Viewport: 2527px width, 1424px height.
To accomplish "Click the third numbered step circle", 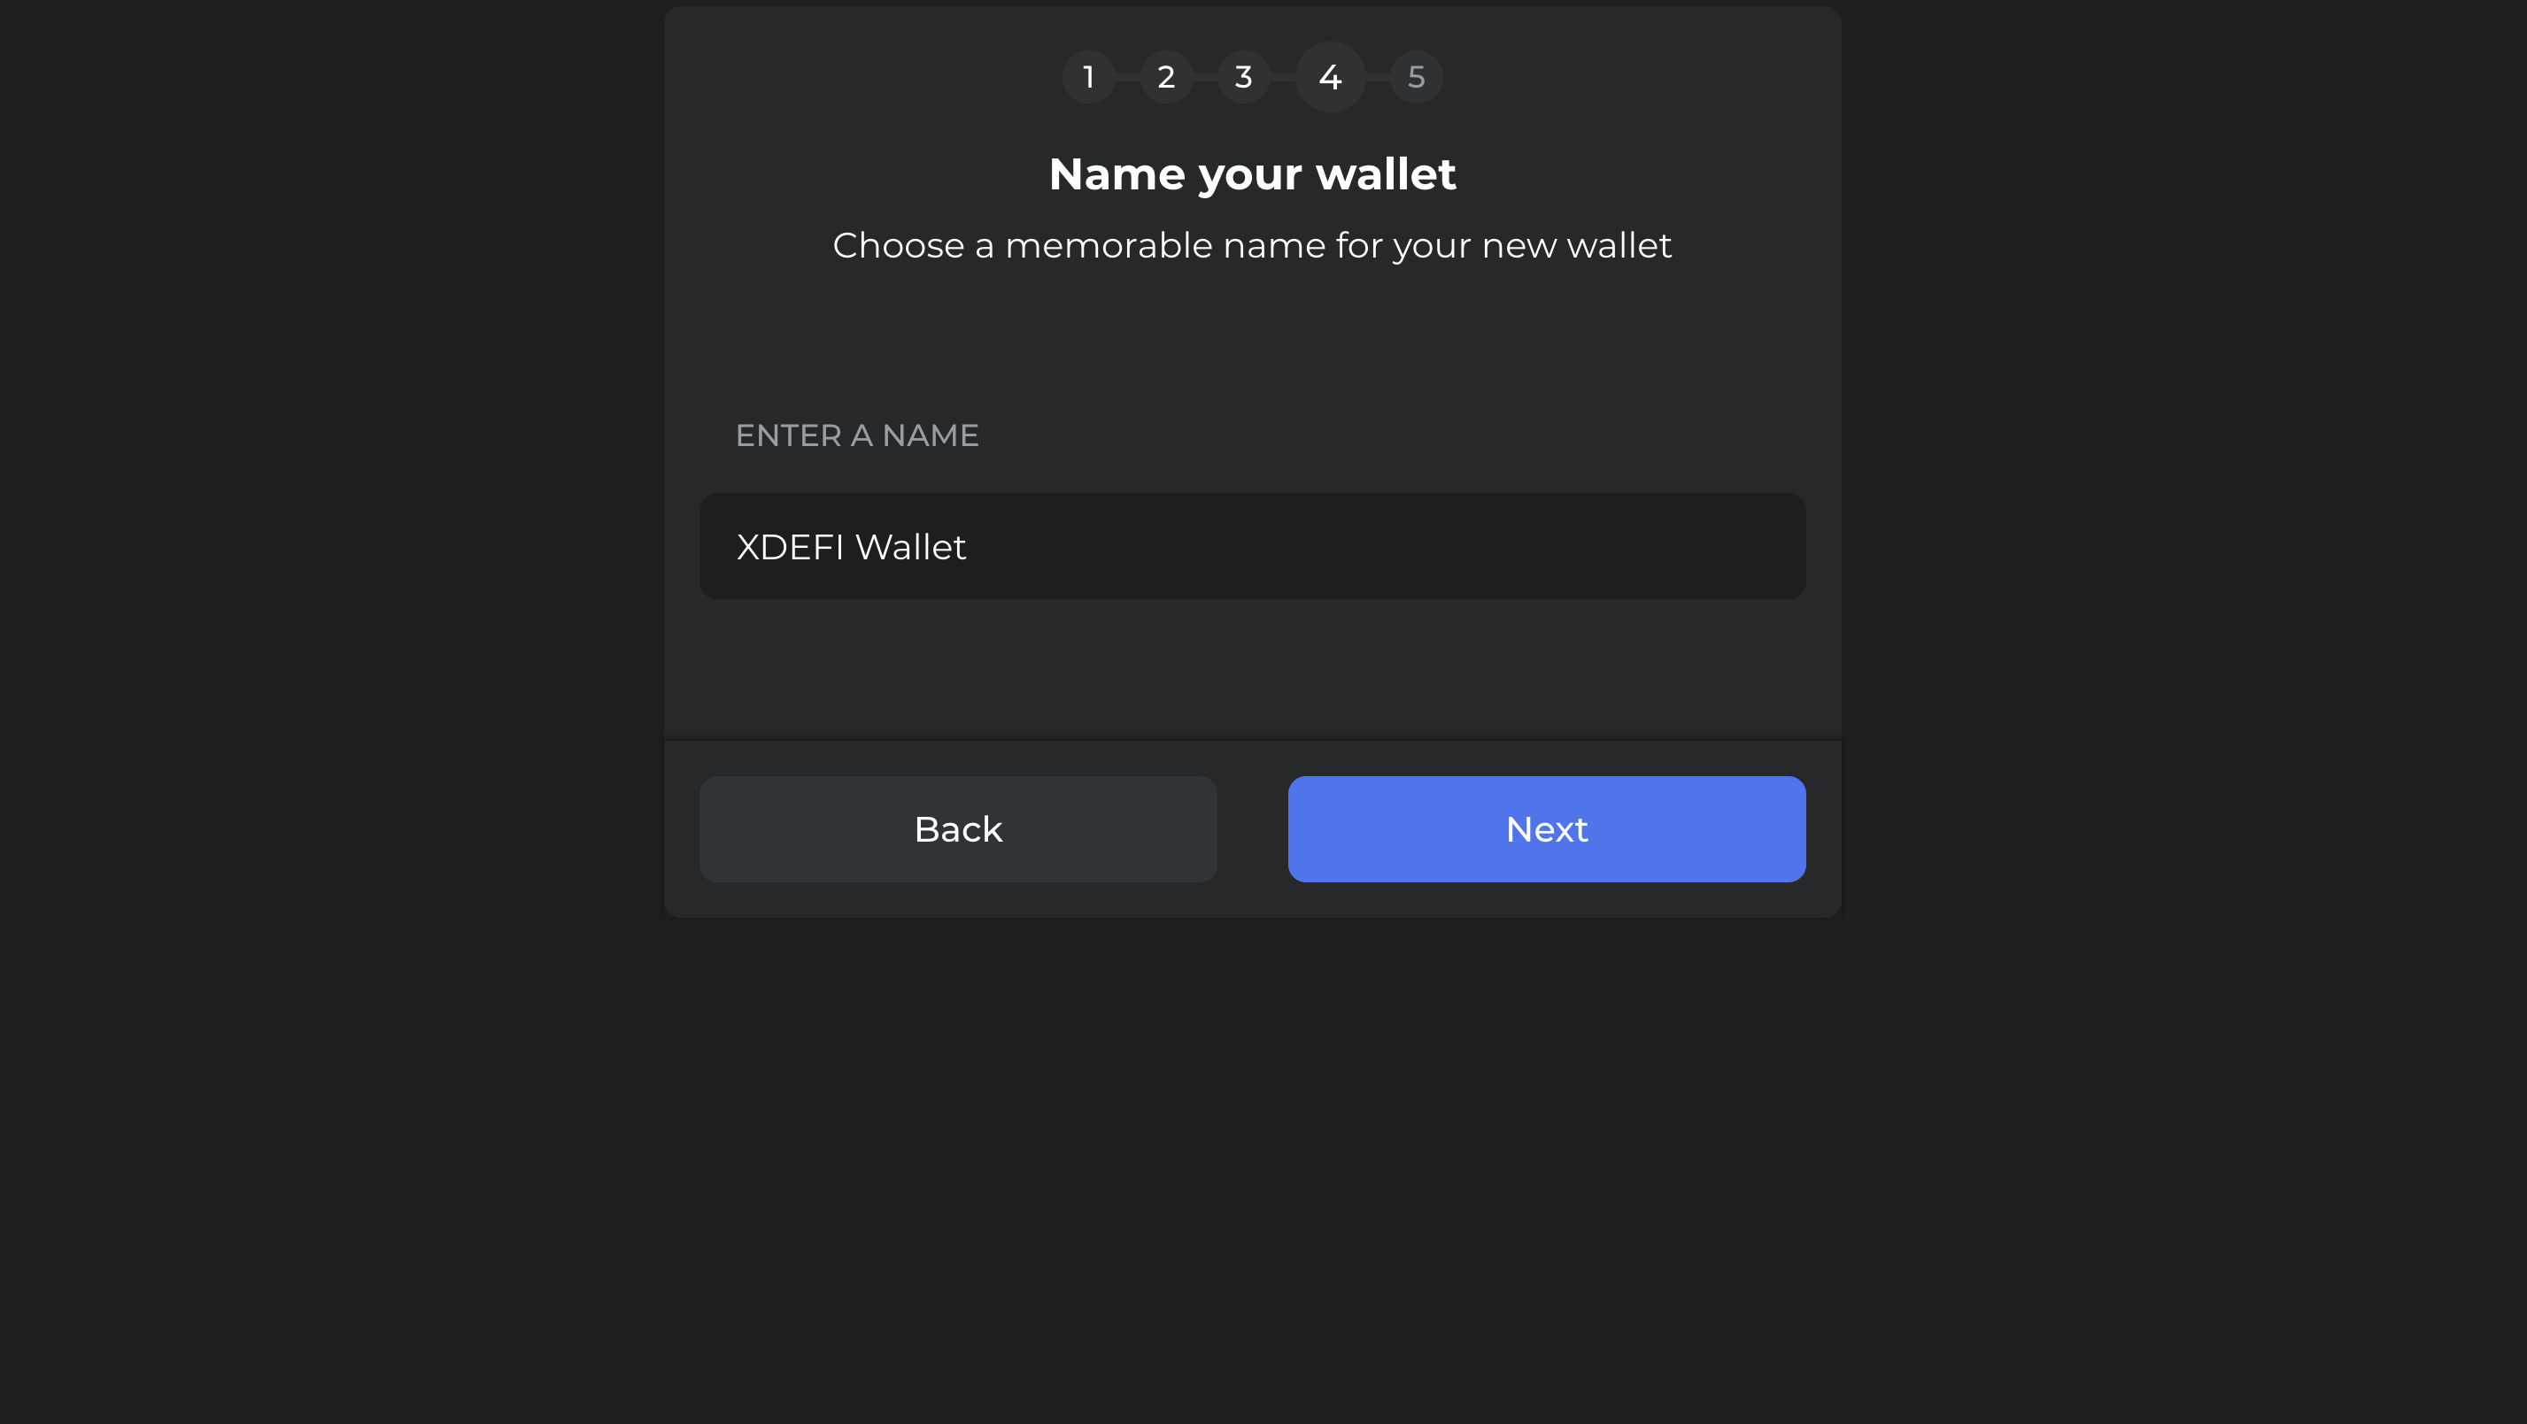I will pos(1243,76).
